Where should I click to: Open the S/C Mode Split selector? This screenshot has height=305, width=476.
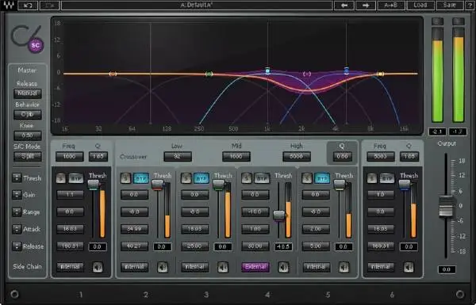tap(27, 156)
